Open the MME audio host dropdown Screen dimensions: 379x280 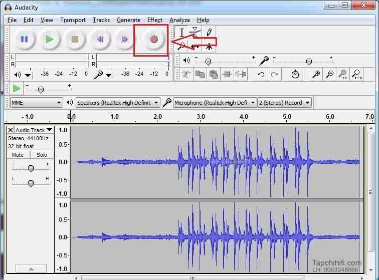tap(36, 103)
